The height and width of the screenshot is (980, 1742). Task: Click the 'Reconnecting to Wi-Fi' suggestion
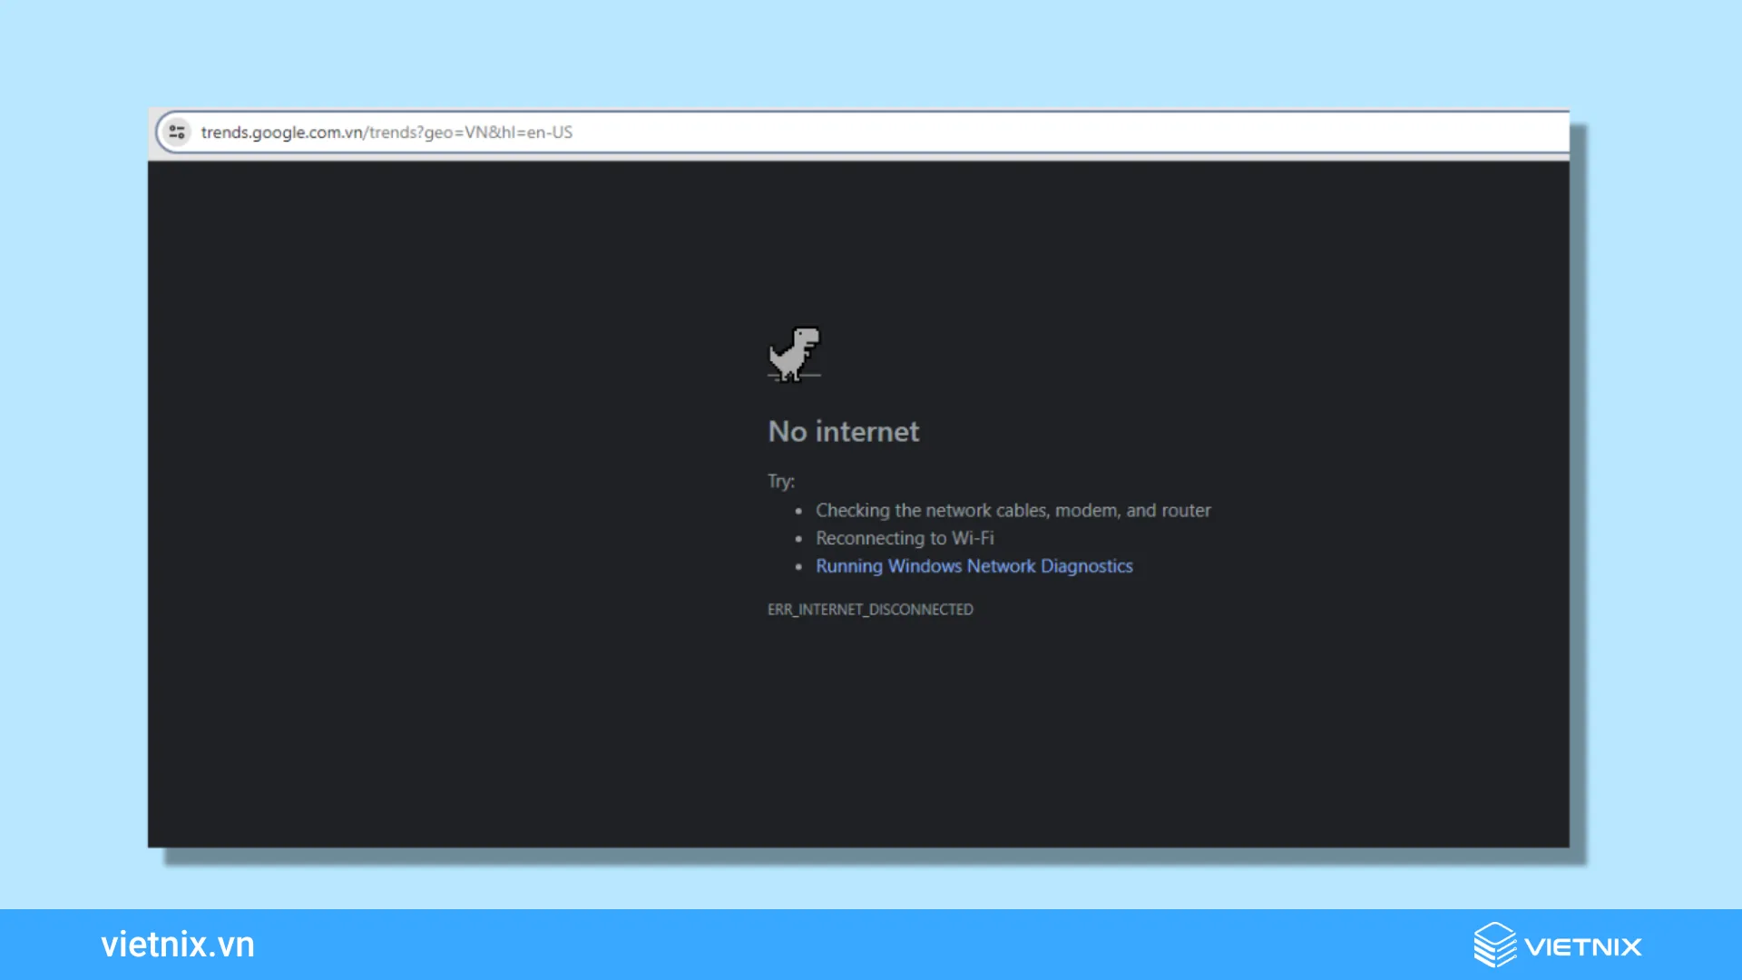point(905,538)
